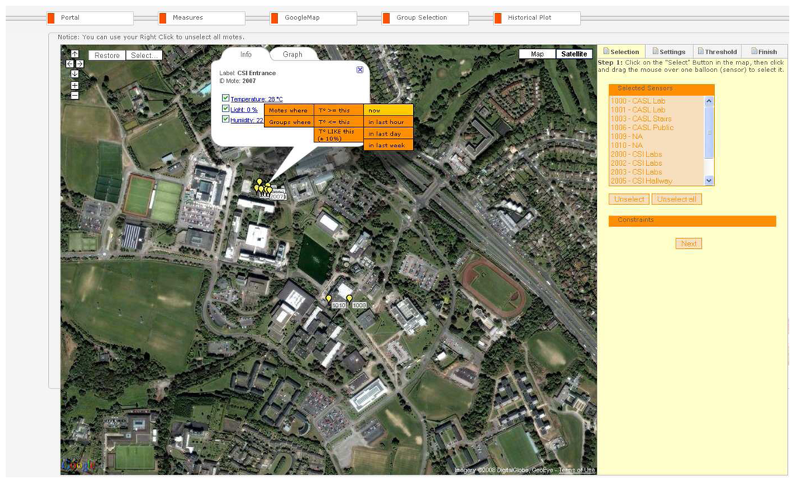
Task: Select 'in last day' time option
Action: (x=388, y=133)
